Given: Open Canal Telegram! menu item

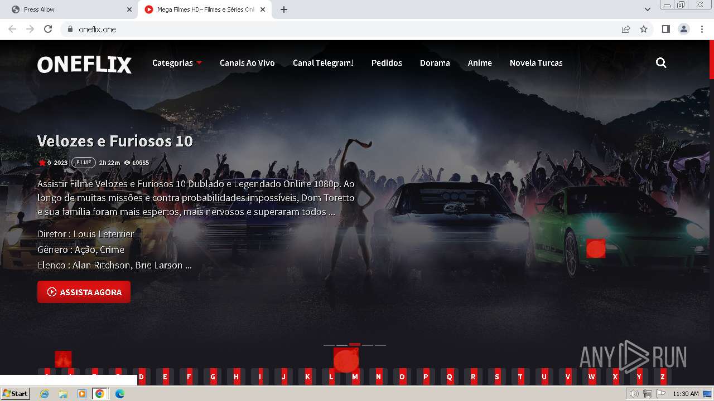Looking at the screenshot, I should 323,63.
